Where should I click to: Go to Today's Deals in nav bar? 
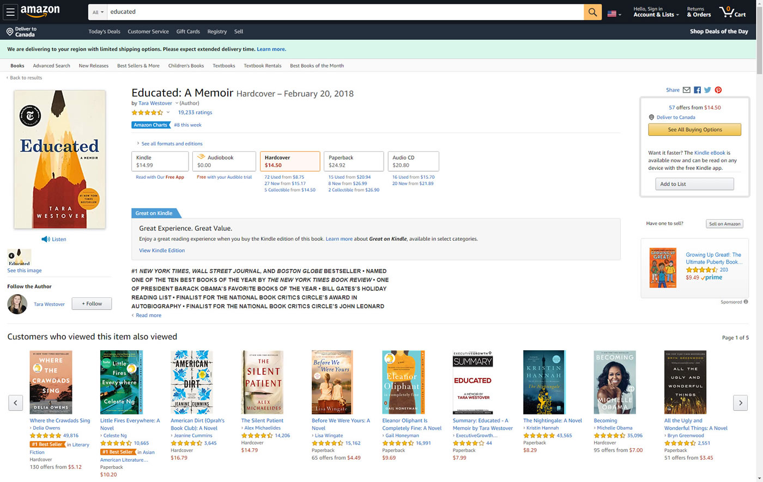(x=104, y=32)
